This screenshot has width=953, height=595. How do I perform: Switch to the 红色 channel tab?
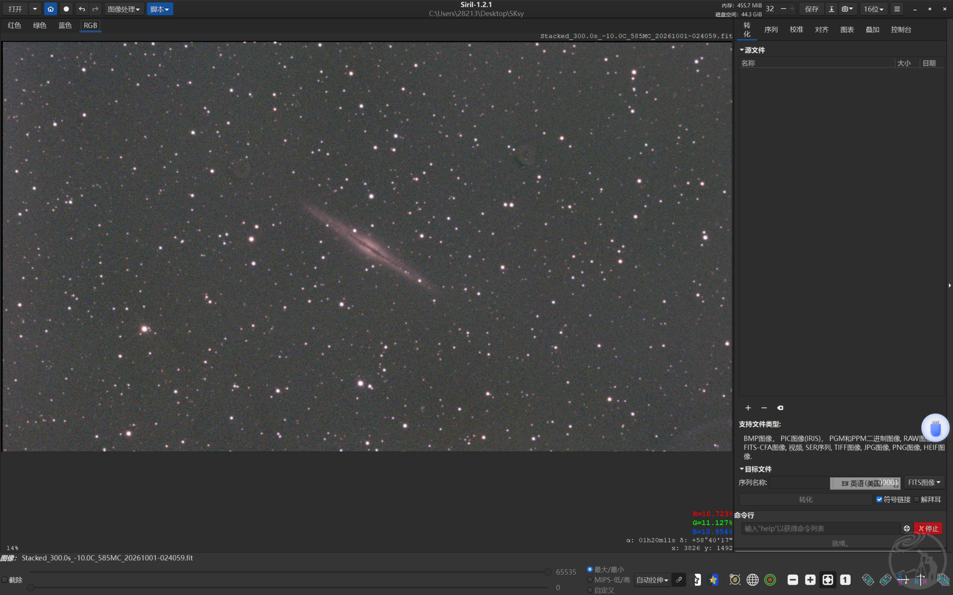(14, 25)
